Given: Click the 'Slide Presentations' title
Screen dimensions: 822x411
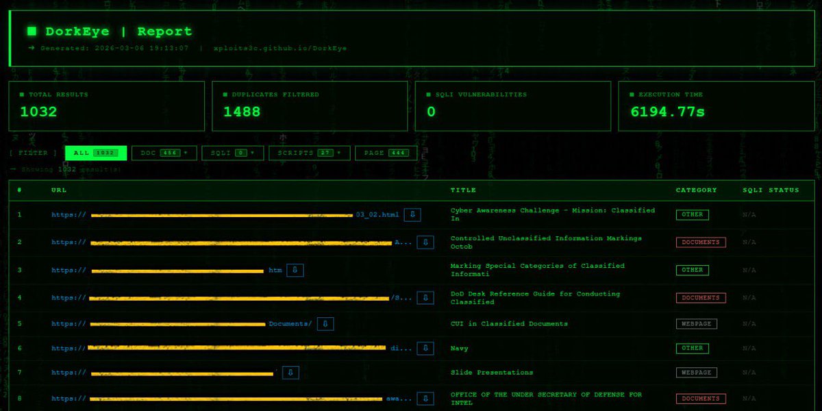Looking at the screenshot, I should (492, 373).
